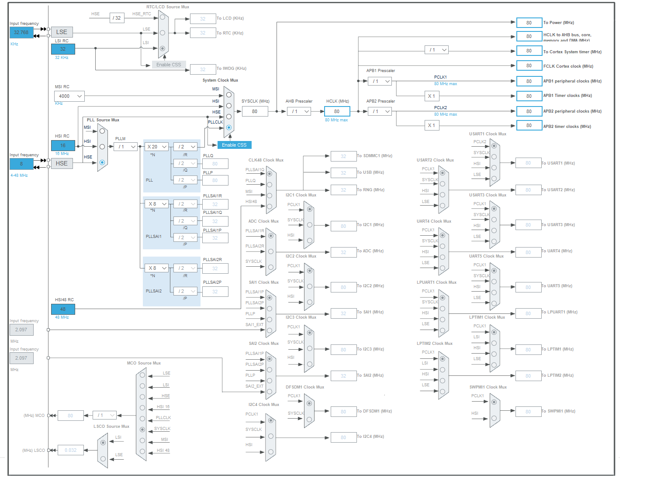This screenshot has width=671, height=478.
Task: Open the APB2 Prescaler dropdown
Action: [x=380, y=111]
